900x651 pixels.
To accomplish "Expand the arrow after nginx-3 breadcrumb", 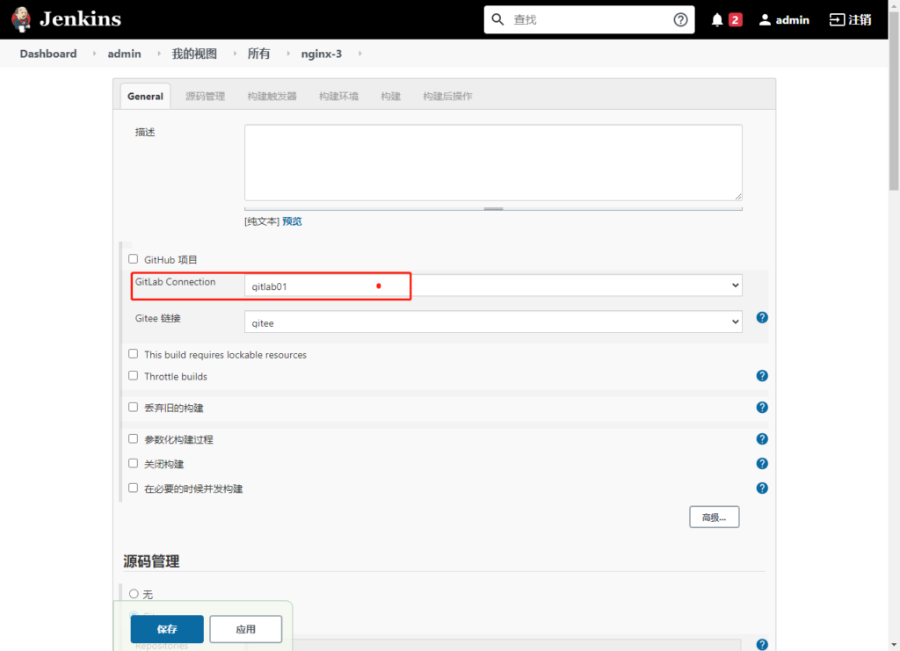I will pyautogui.click(x=359, y=54).
